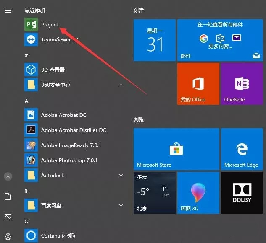Viewport: 266px width, 243px height.
Task: Open the Pictures sidebar icon
Action: 8,217
